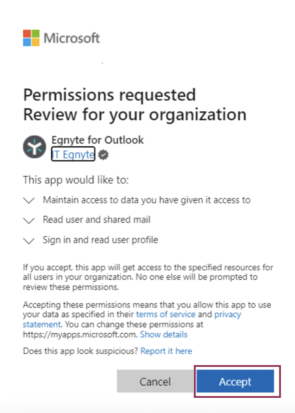This screenshot has width=295, height=413.
Task: Click the chevron beside Maintain access permission
Action: point(29,201)
